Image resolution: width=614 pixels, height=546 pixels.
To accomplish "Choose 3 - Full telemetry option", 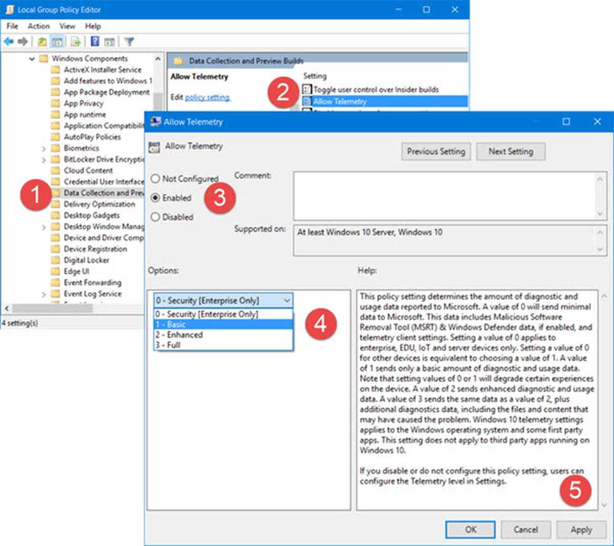I will [x=223, y=345].
